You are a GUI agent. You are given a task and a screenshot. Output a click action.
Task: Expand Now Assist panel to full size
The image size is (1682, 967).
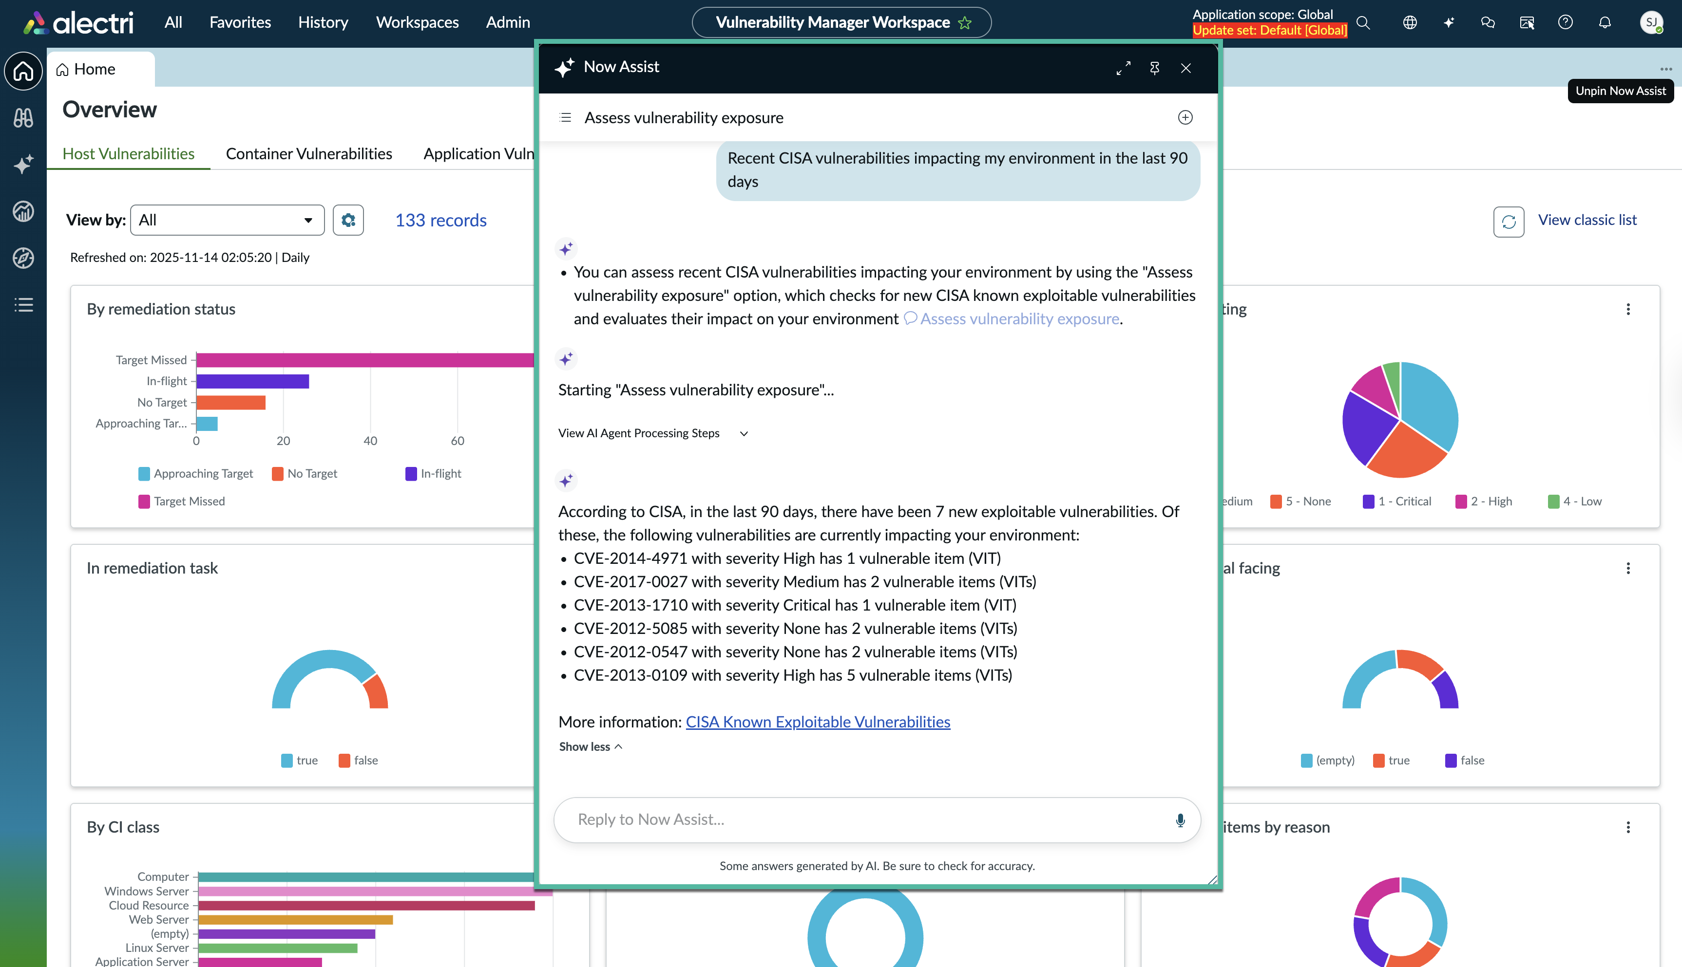[x=1123, y=68]
